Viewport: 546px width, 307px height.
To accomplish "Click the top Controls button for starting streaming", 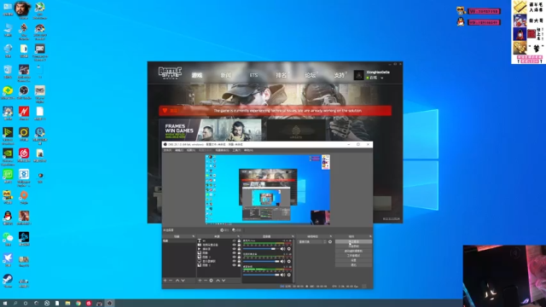I will 353,241.
